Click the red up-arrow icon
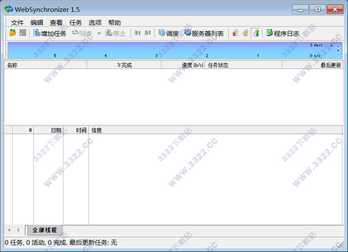 pos(235,33)
